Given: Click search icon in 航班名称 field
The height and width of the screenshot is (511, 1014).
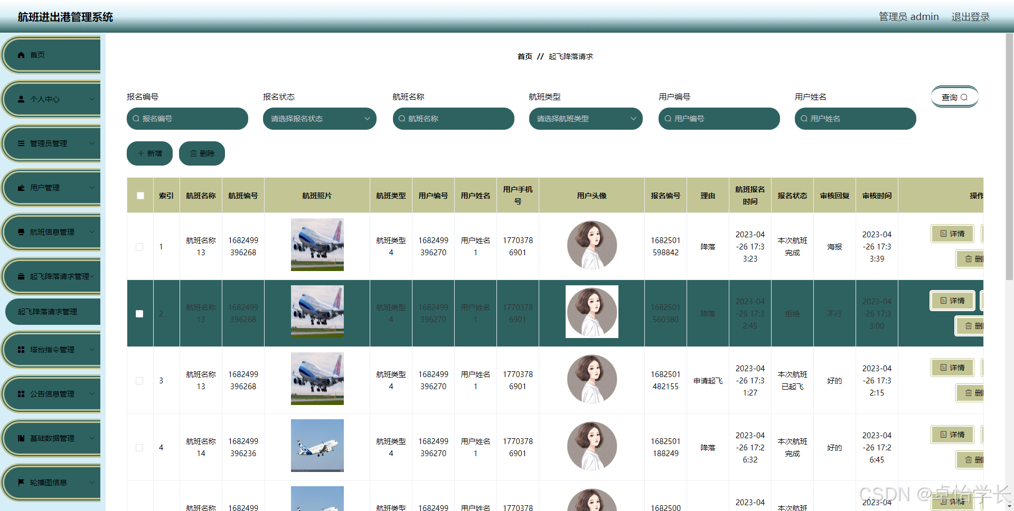Looking at the screenshot, I should coord(402,119).
